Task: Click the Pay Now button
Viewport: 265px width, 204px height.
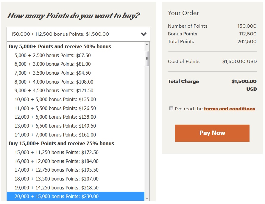Action: (212, 133)
